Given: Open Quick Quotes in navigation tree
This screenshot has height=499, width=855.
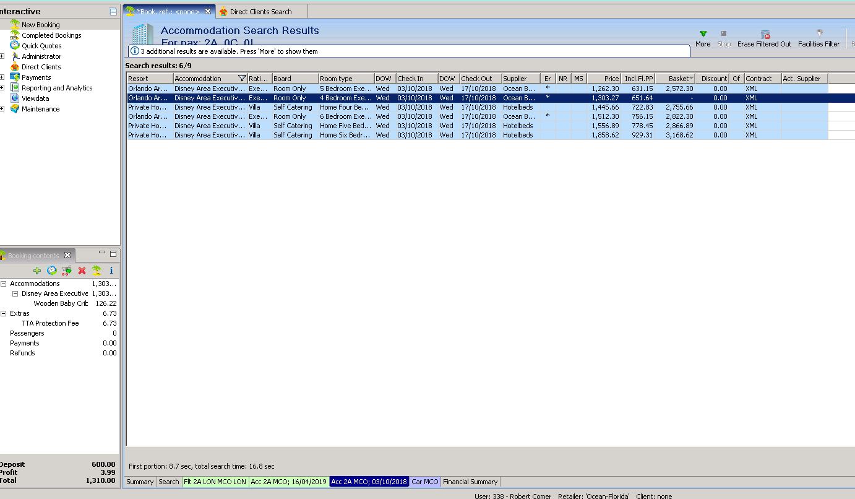Looking at the screenshot, I should pyautogui.click(x=41, y=46).
